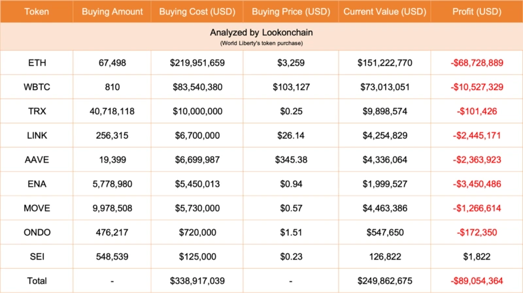
Task: Click the SEI profit value $1,822
Action: pyautogui.click(x=477, y=256)
